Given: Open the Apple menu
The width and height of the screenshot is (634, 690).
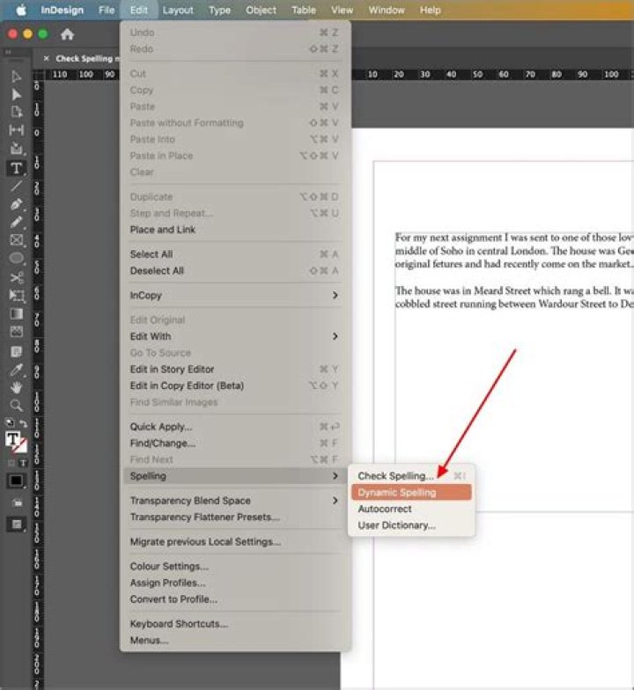Looking at the screenshot, I should 21,10.
